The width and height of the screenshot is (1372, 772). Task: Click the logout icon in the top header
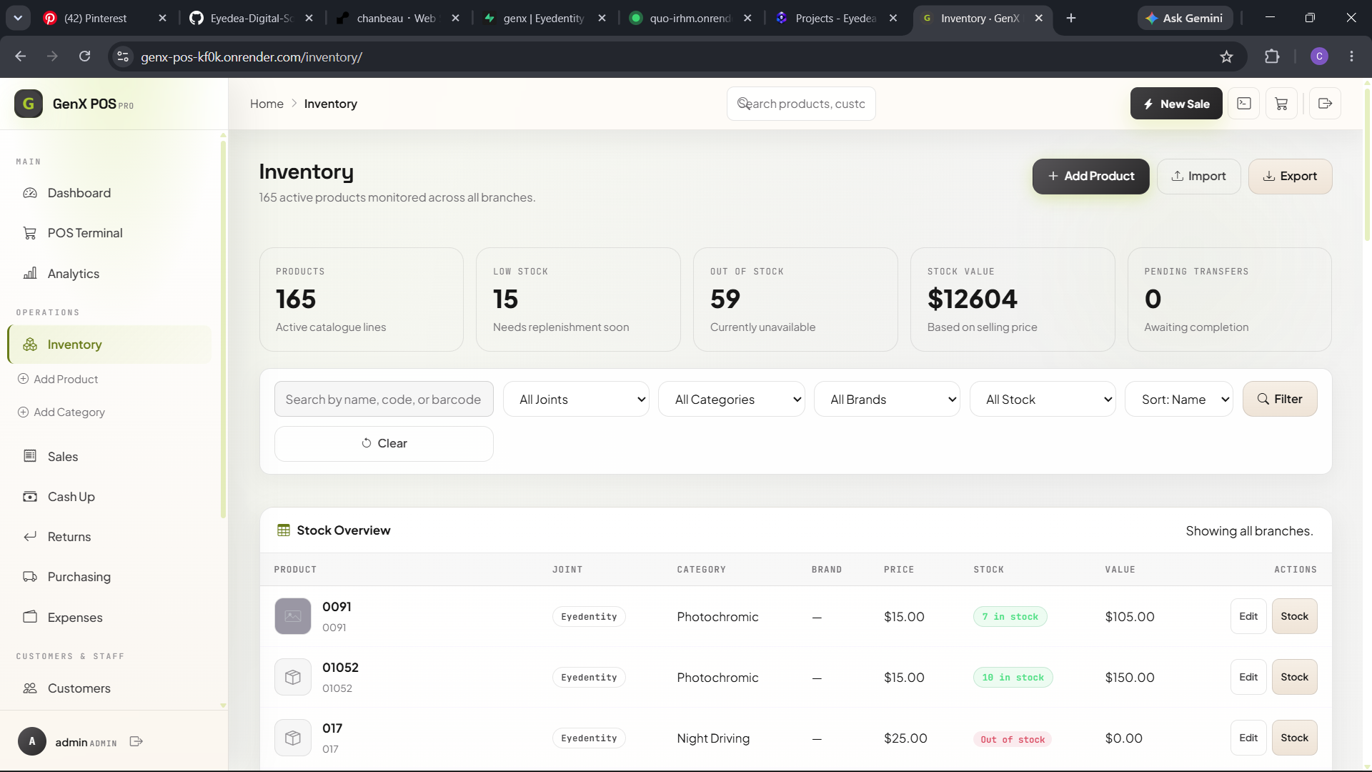[1325, 104]
